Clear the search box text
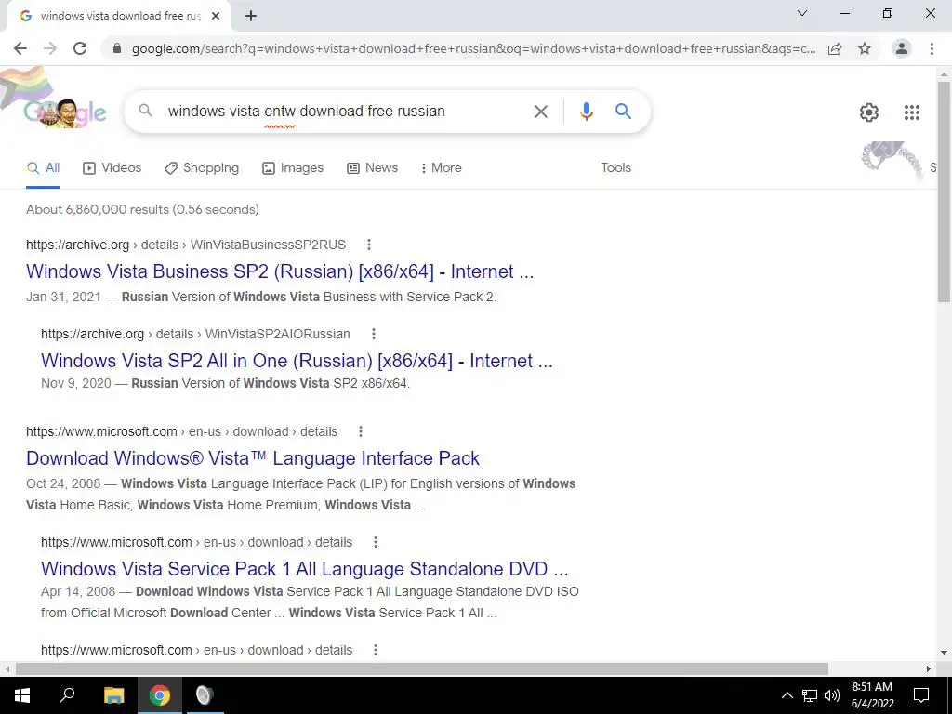The height and width of the screenshot is (714, 952). coord(540,112)
